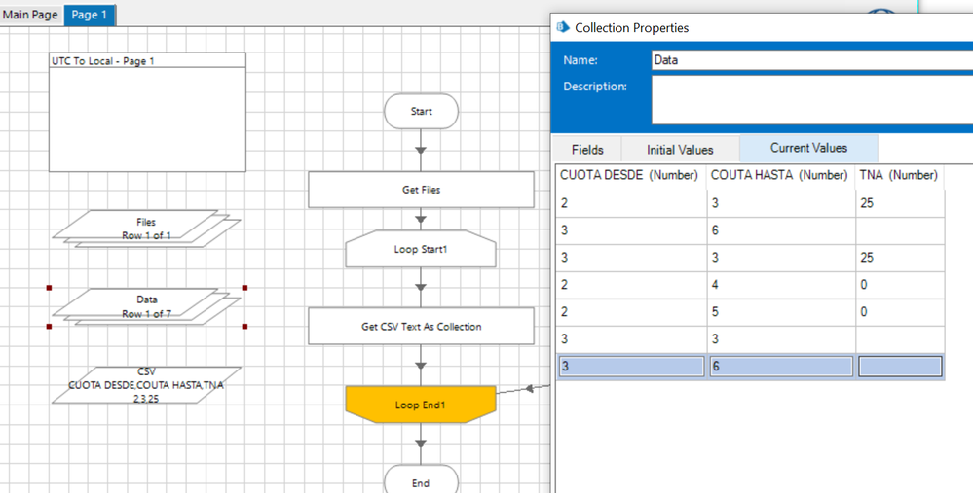The height and width of the screenshot is (493, 973).
Task: Click the TNA (Number) column header
Action: click(899, 175)
